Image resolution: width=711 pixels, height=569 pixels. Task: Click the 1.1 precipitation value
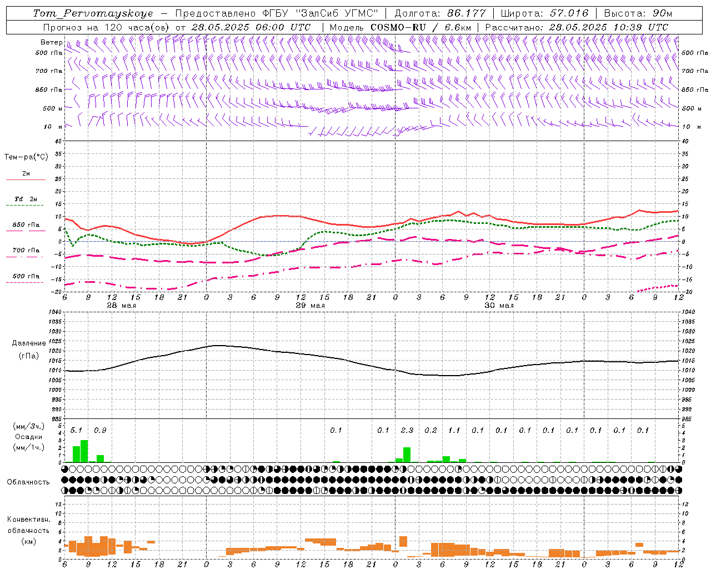(x=454, y=430)
